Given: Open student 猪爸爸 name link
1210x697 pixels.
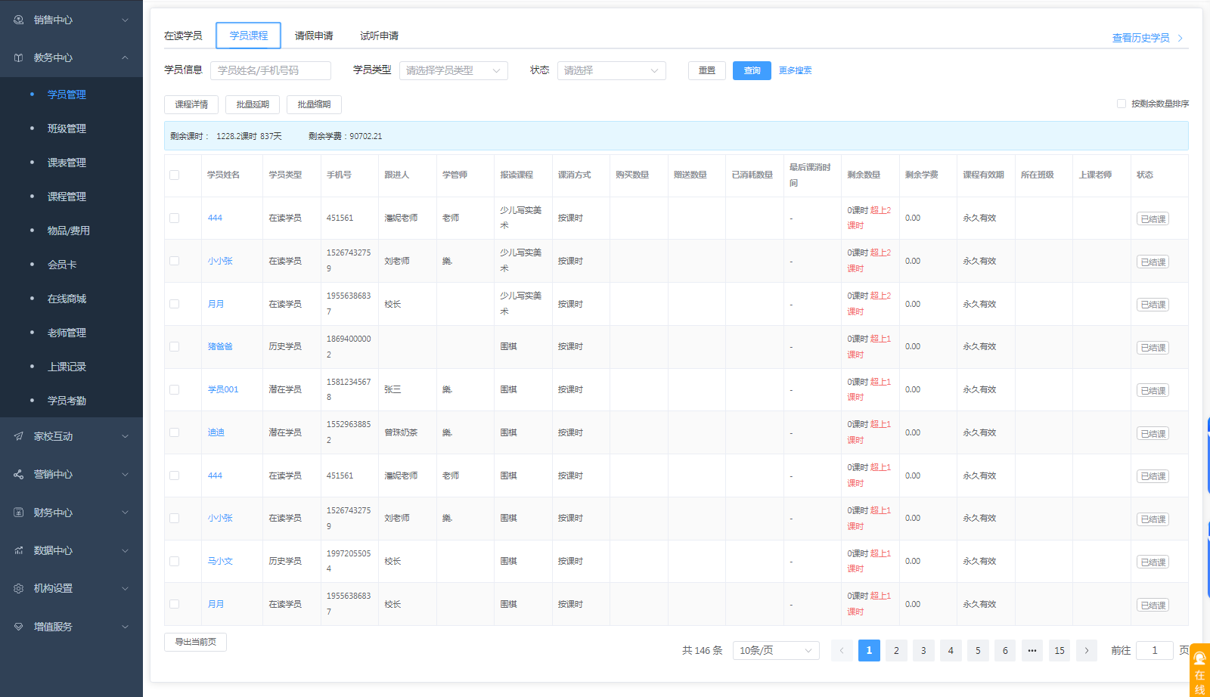Looking at the screenshot, I should [220, 346].
